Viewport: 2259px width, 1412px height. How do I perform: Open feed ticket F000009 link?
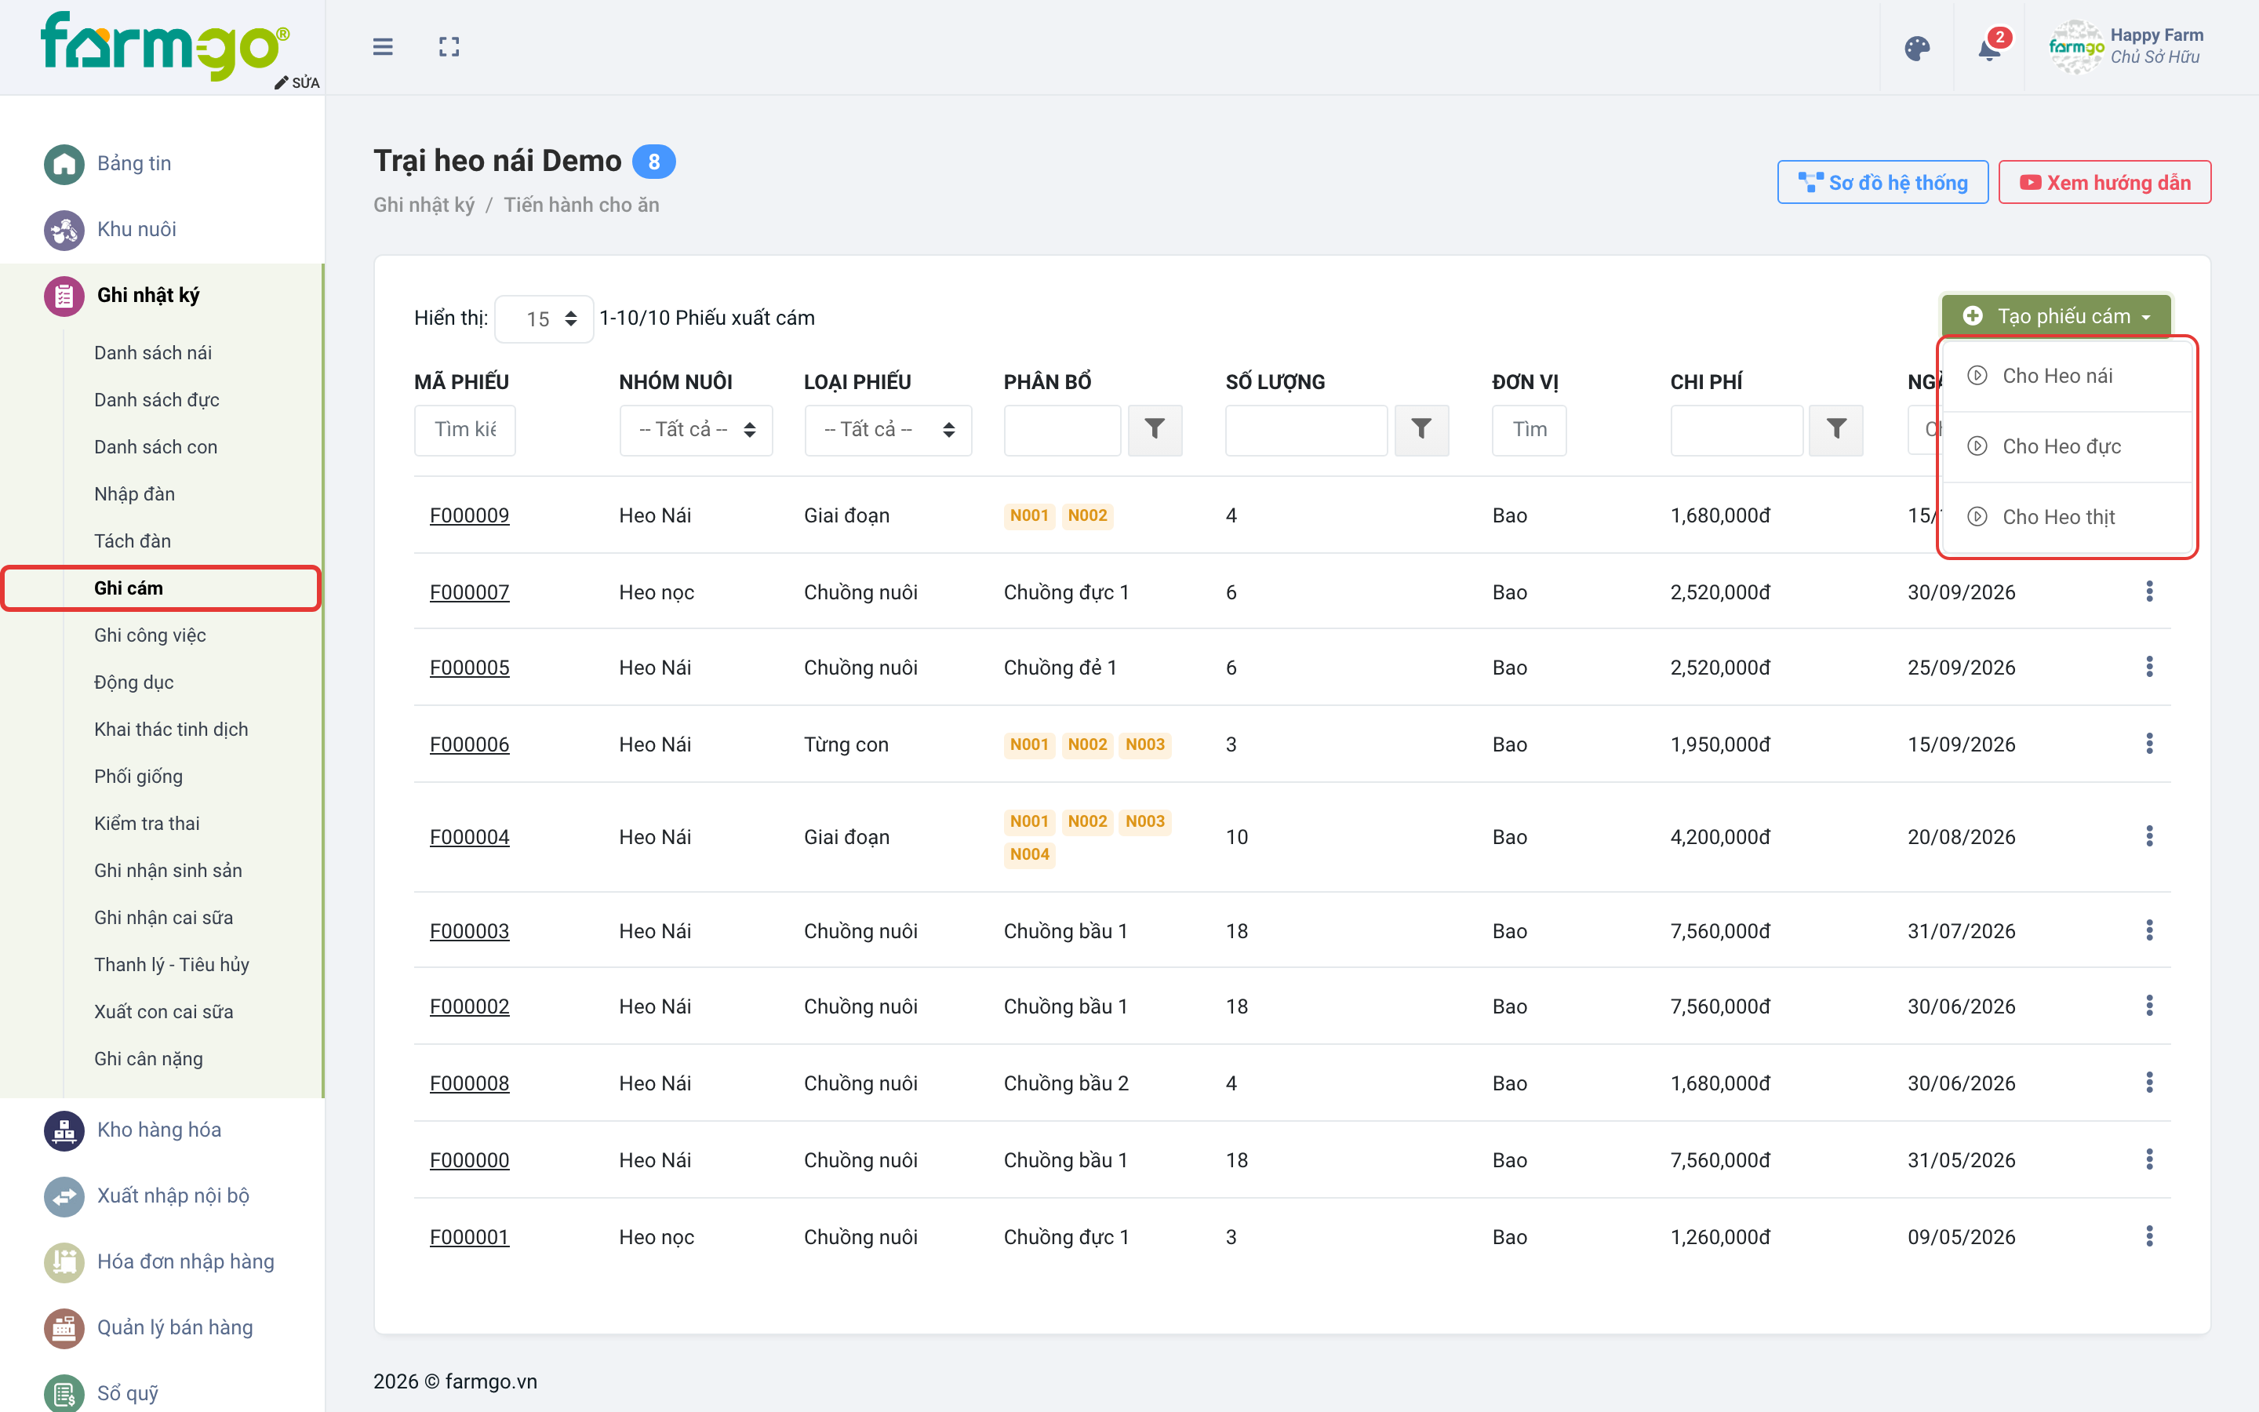click(x=470, y=515)
